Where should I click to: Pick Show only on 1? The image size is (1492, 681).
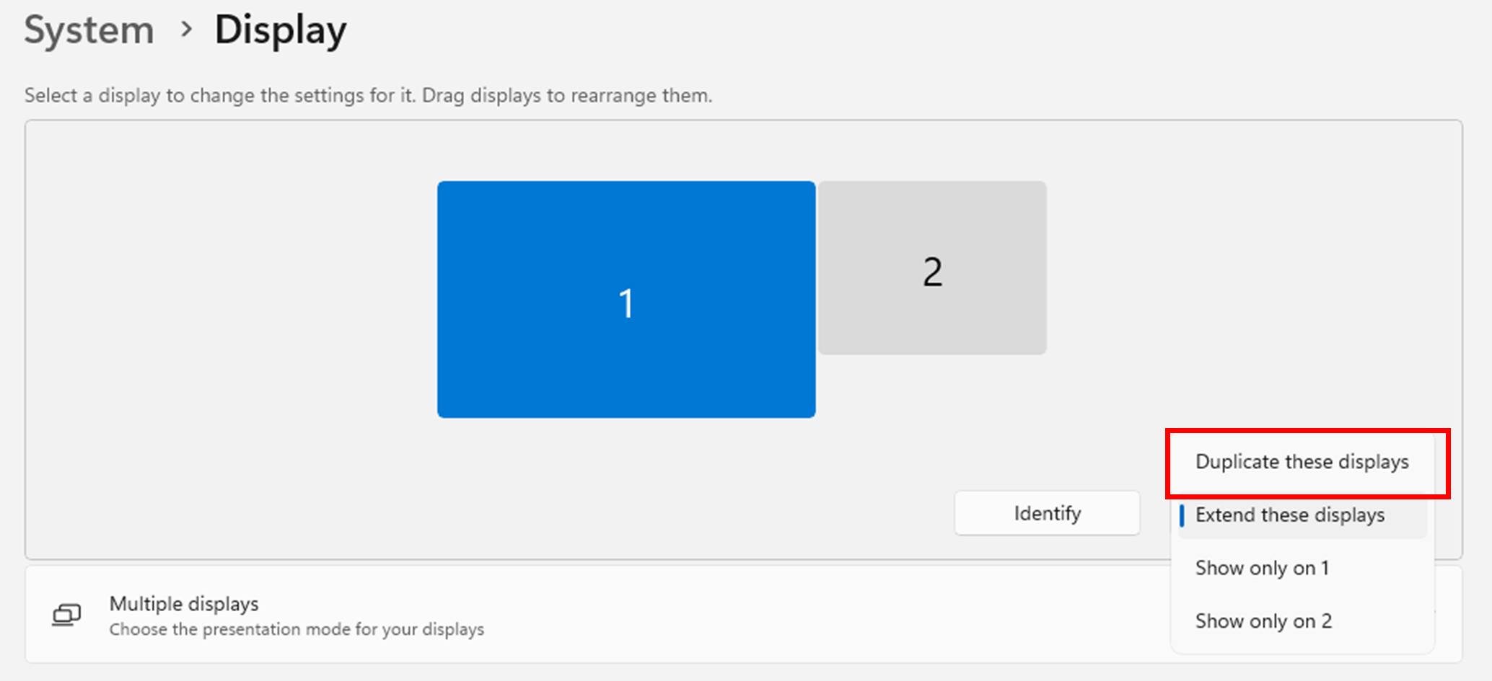pos(1262,569)
